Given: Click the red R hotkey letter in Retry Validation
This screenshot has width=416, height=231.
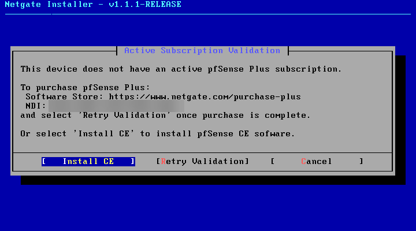Looking at the screenshot, I should pos(164,162).
